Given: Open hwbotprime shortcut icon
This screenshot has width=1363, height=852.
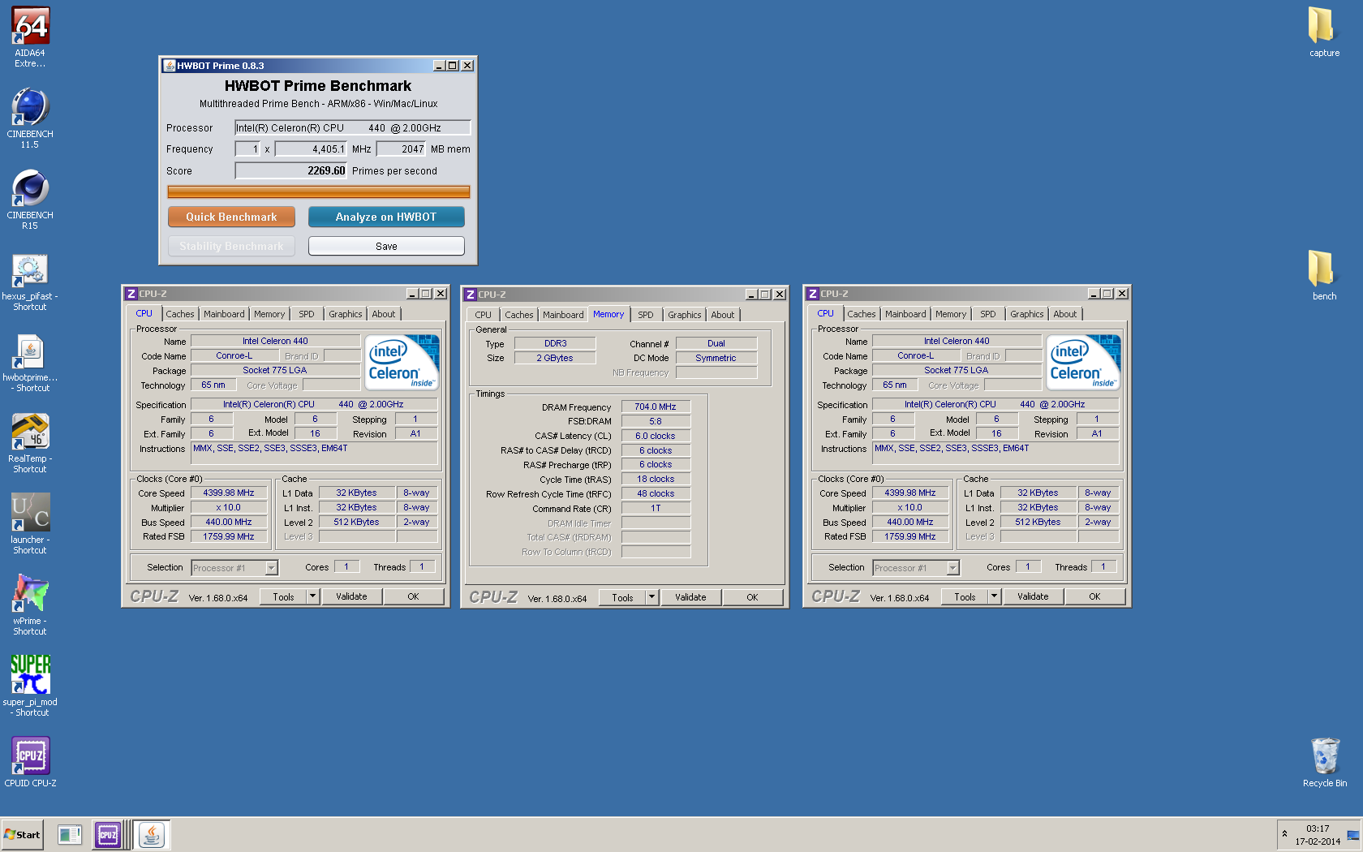Looking at the screenshot, I should [30, 362].
